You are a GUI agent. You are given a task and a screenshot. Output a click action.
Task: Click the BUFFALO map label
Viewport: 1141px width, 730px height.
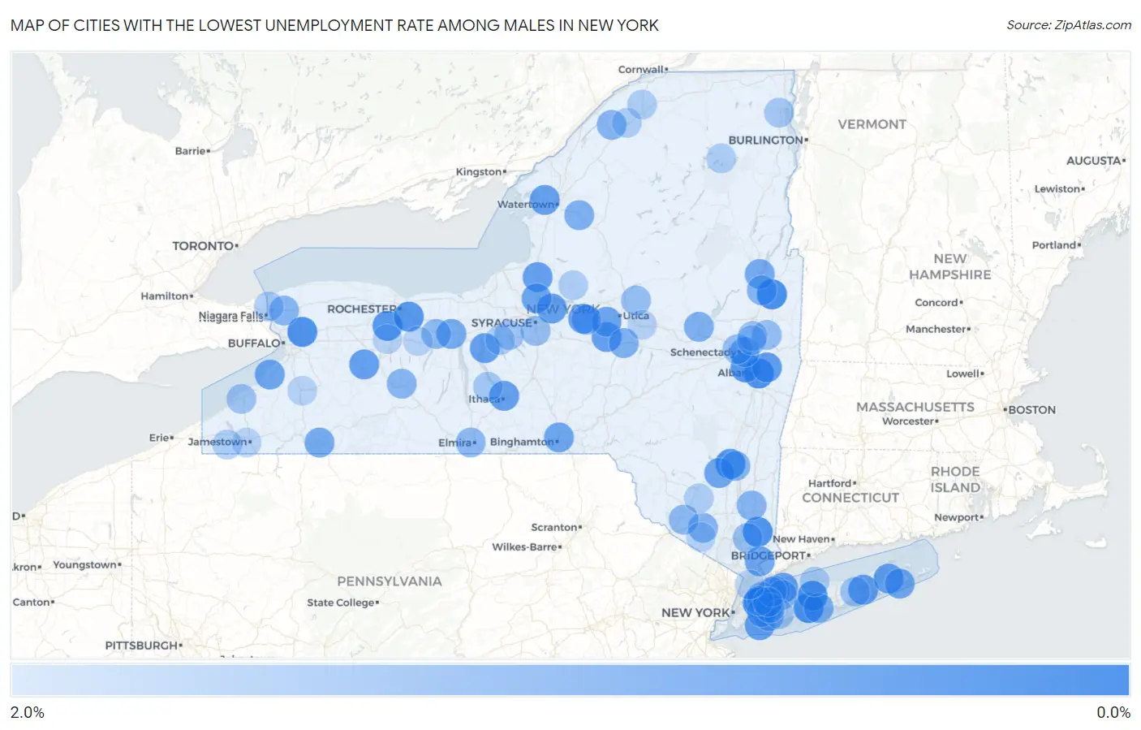click(x=253, y=343)
